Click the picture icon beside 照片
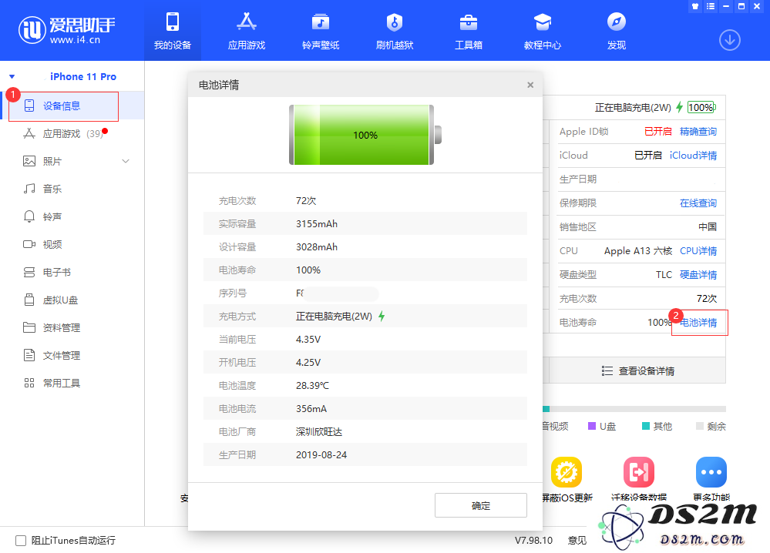Image resolution: width=770 pixels, height=553 pixels. (29, 162)
